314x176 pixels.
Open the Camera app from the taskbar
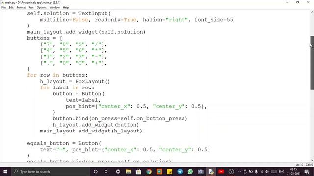(201, 172)
